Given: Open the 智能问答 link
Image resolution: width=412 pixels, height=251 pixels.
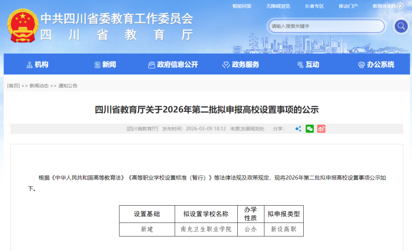Looking at the screenshot, I should pyautogui.click(x=242, y=6).
